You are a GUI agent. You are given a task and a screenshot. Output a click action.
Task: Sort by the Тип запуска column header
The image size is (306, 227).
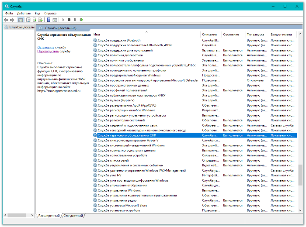256,34
